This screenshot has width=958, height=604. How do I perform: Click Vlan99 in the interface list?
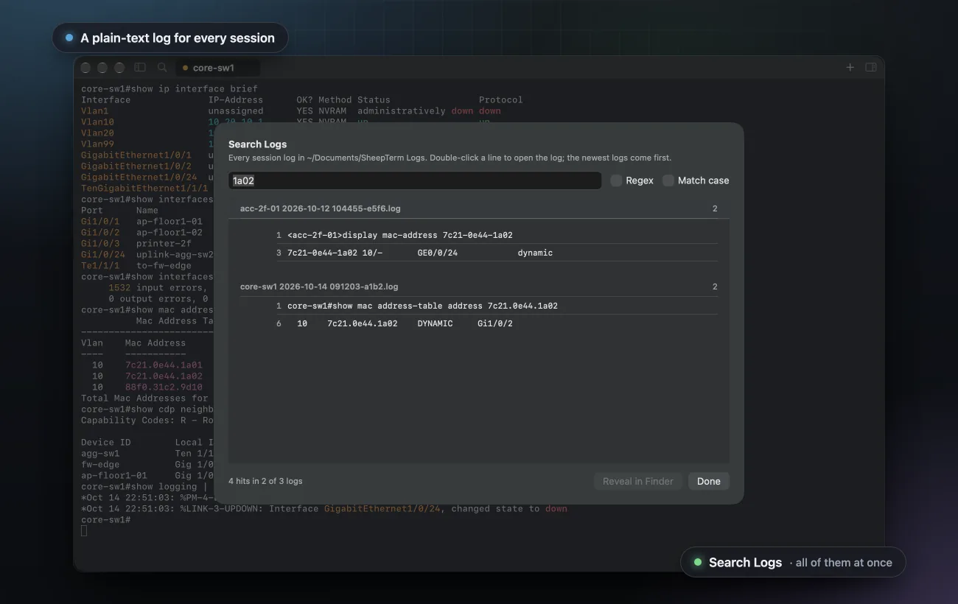97,144
